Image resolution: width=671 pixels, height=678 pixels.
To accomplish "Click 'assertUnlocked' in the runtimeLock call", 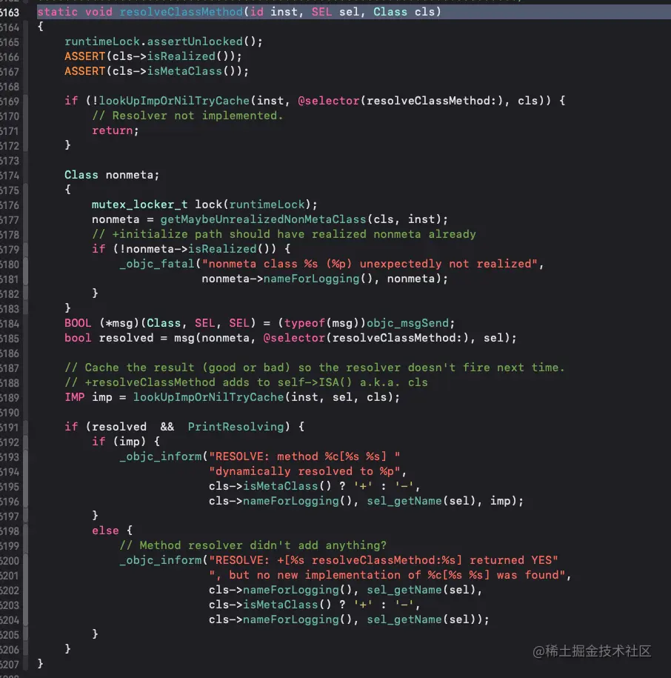I will coord(195,41).
